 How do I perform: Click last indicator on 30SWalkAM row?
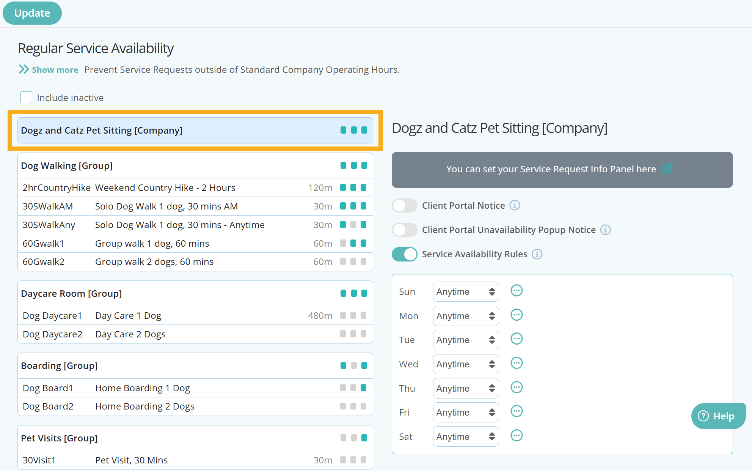363,206
